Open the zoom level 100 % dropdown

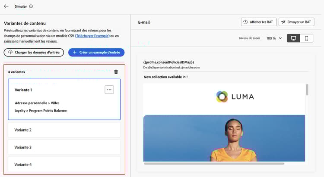pyautogui.click(x=274, y=38)
